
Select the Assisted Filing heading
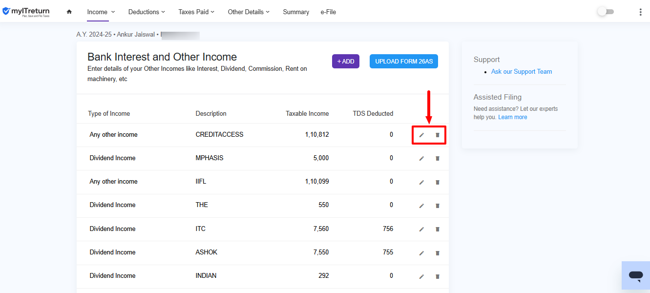498,97
